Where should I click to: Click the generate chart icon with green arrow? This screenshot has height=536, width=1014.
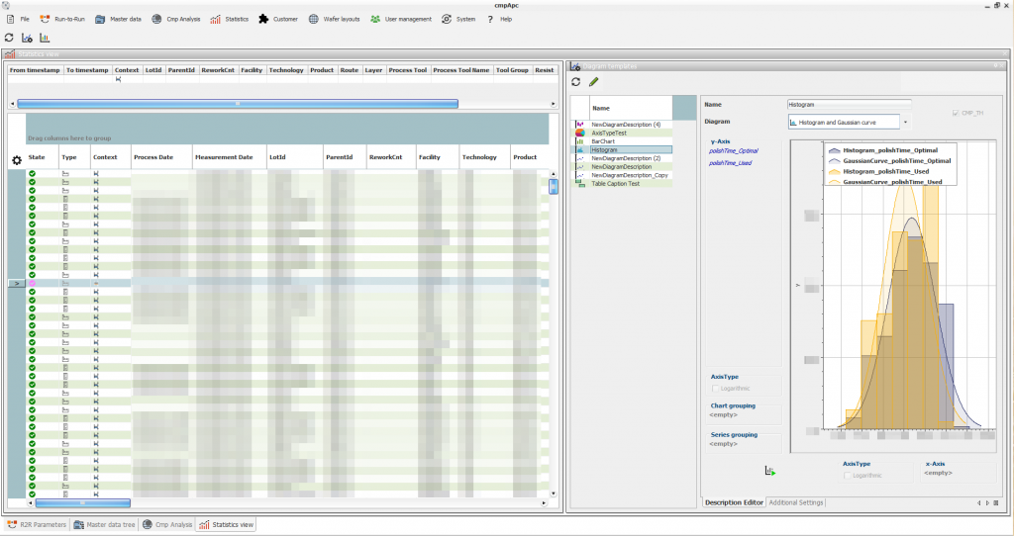coord(769,471)
